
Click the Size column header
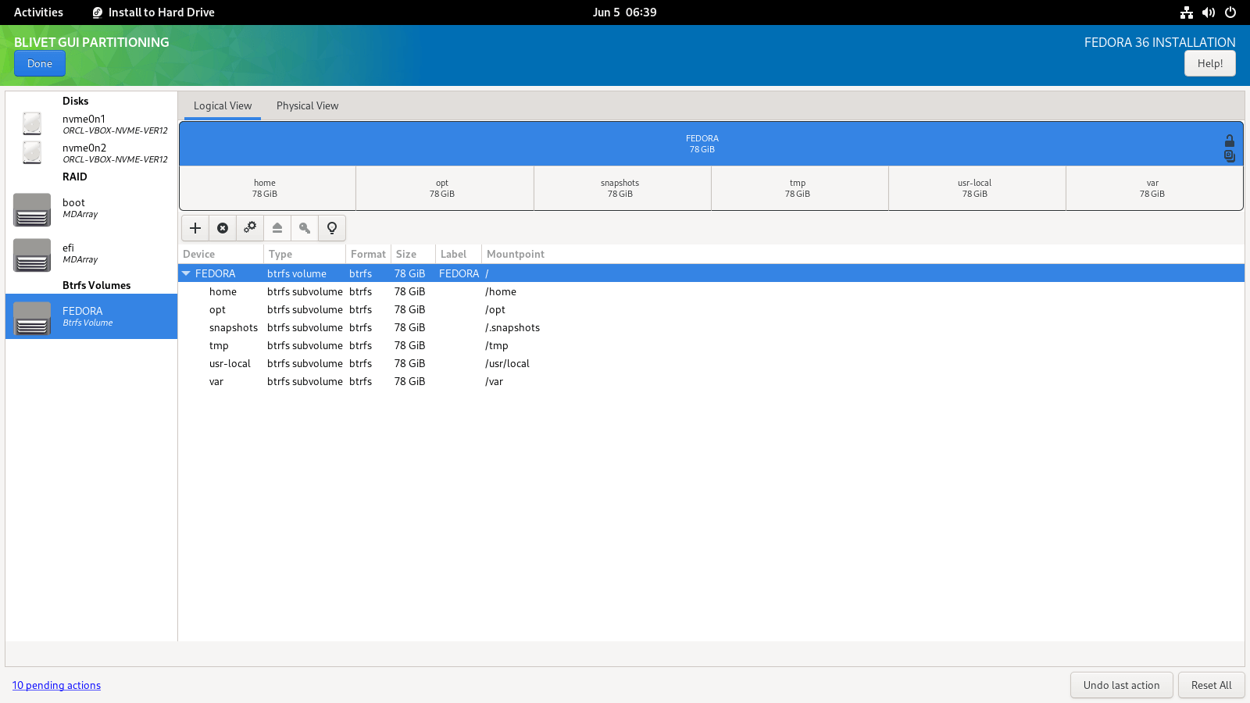pyautogui.click(x=412, y=254)
